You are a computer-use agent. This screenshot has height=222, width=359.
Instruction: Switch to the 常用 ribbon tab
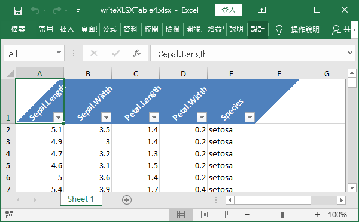tap(46, 29)
